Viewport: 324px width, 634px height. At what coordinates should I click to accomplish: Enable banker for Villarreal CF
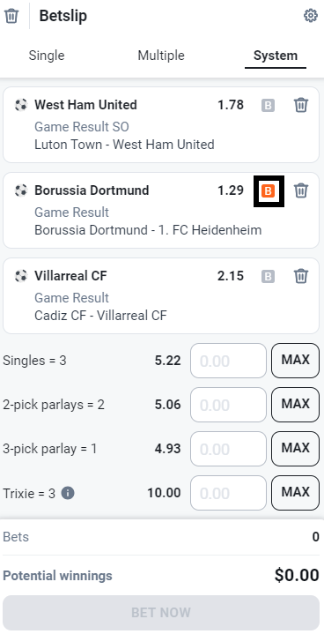click(x=268, y=277)
